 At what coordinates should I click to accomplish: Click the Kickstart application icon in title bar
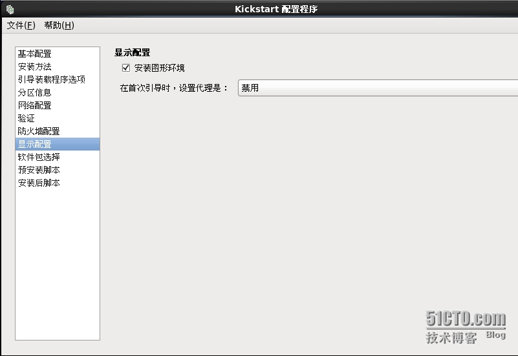pos(10,10)
